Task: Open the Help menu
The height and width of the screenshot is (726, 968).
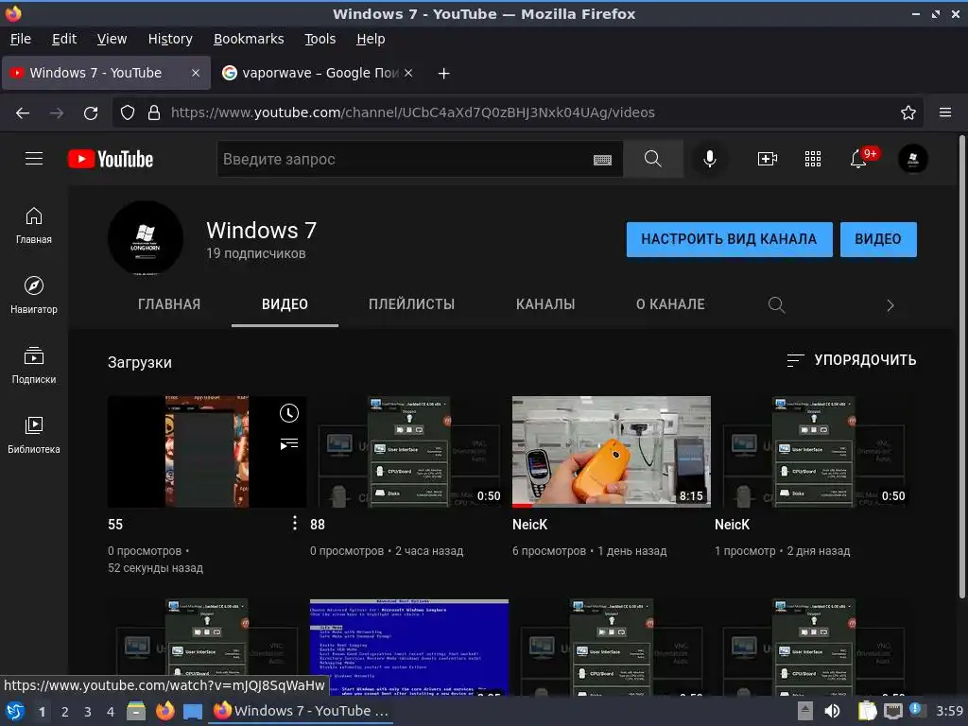Action: click(x=371, y=39)
